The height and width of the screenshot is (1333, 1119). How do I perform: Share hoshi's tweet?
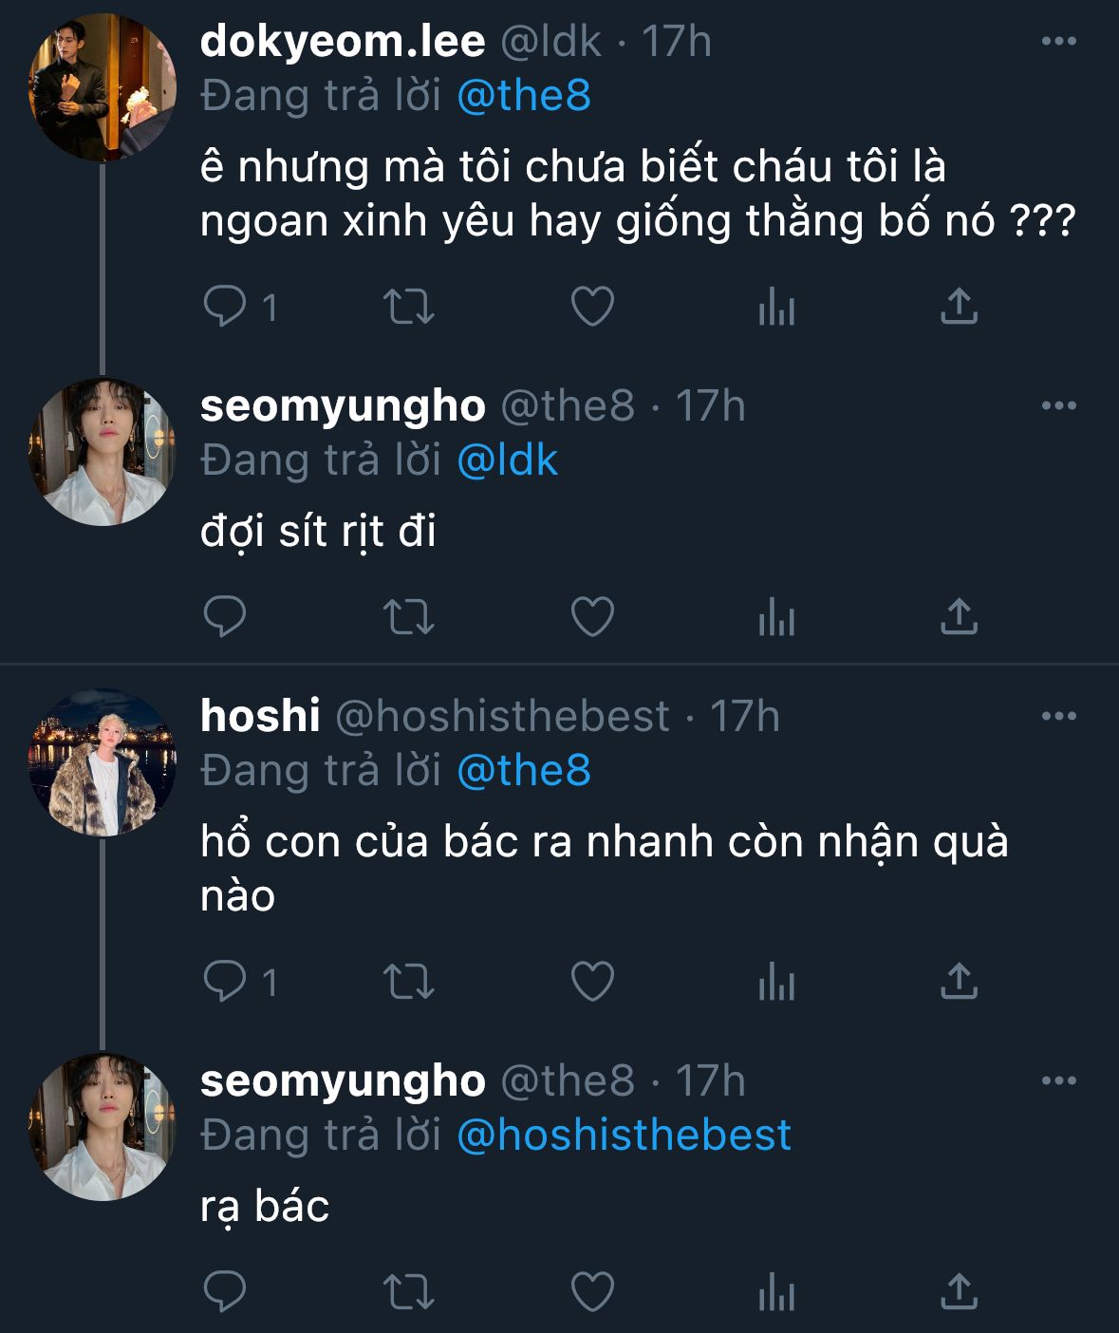point(959,981)
